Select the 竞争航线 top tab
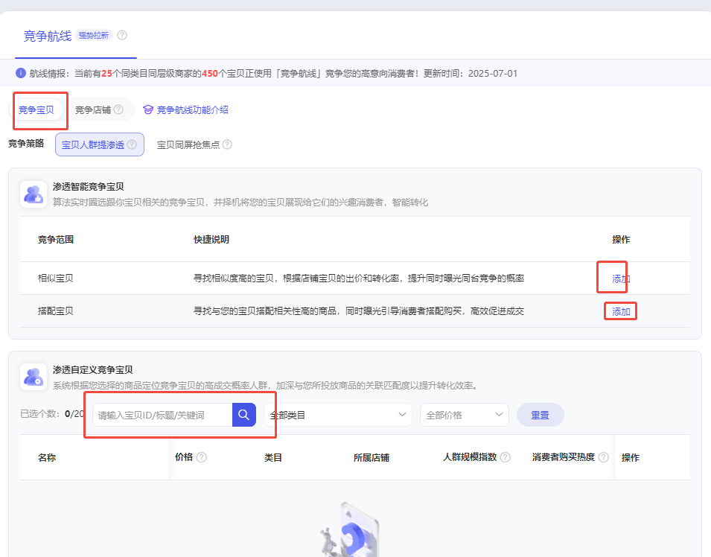Screen dimensions: 711x557 pos(48,36)
